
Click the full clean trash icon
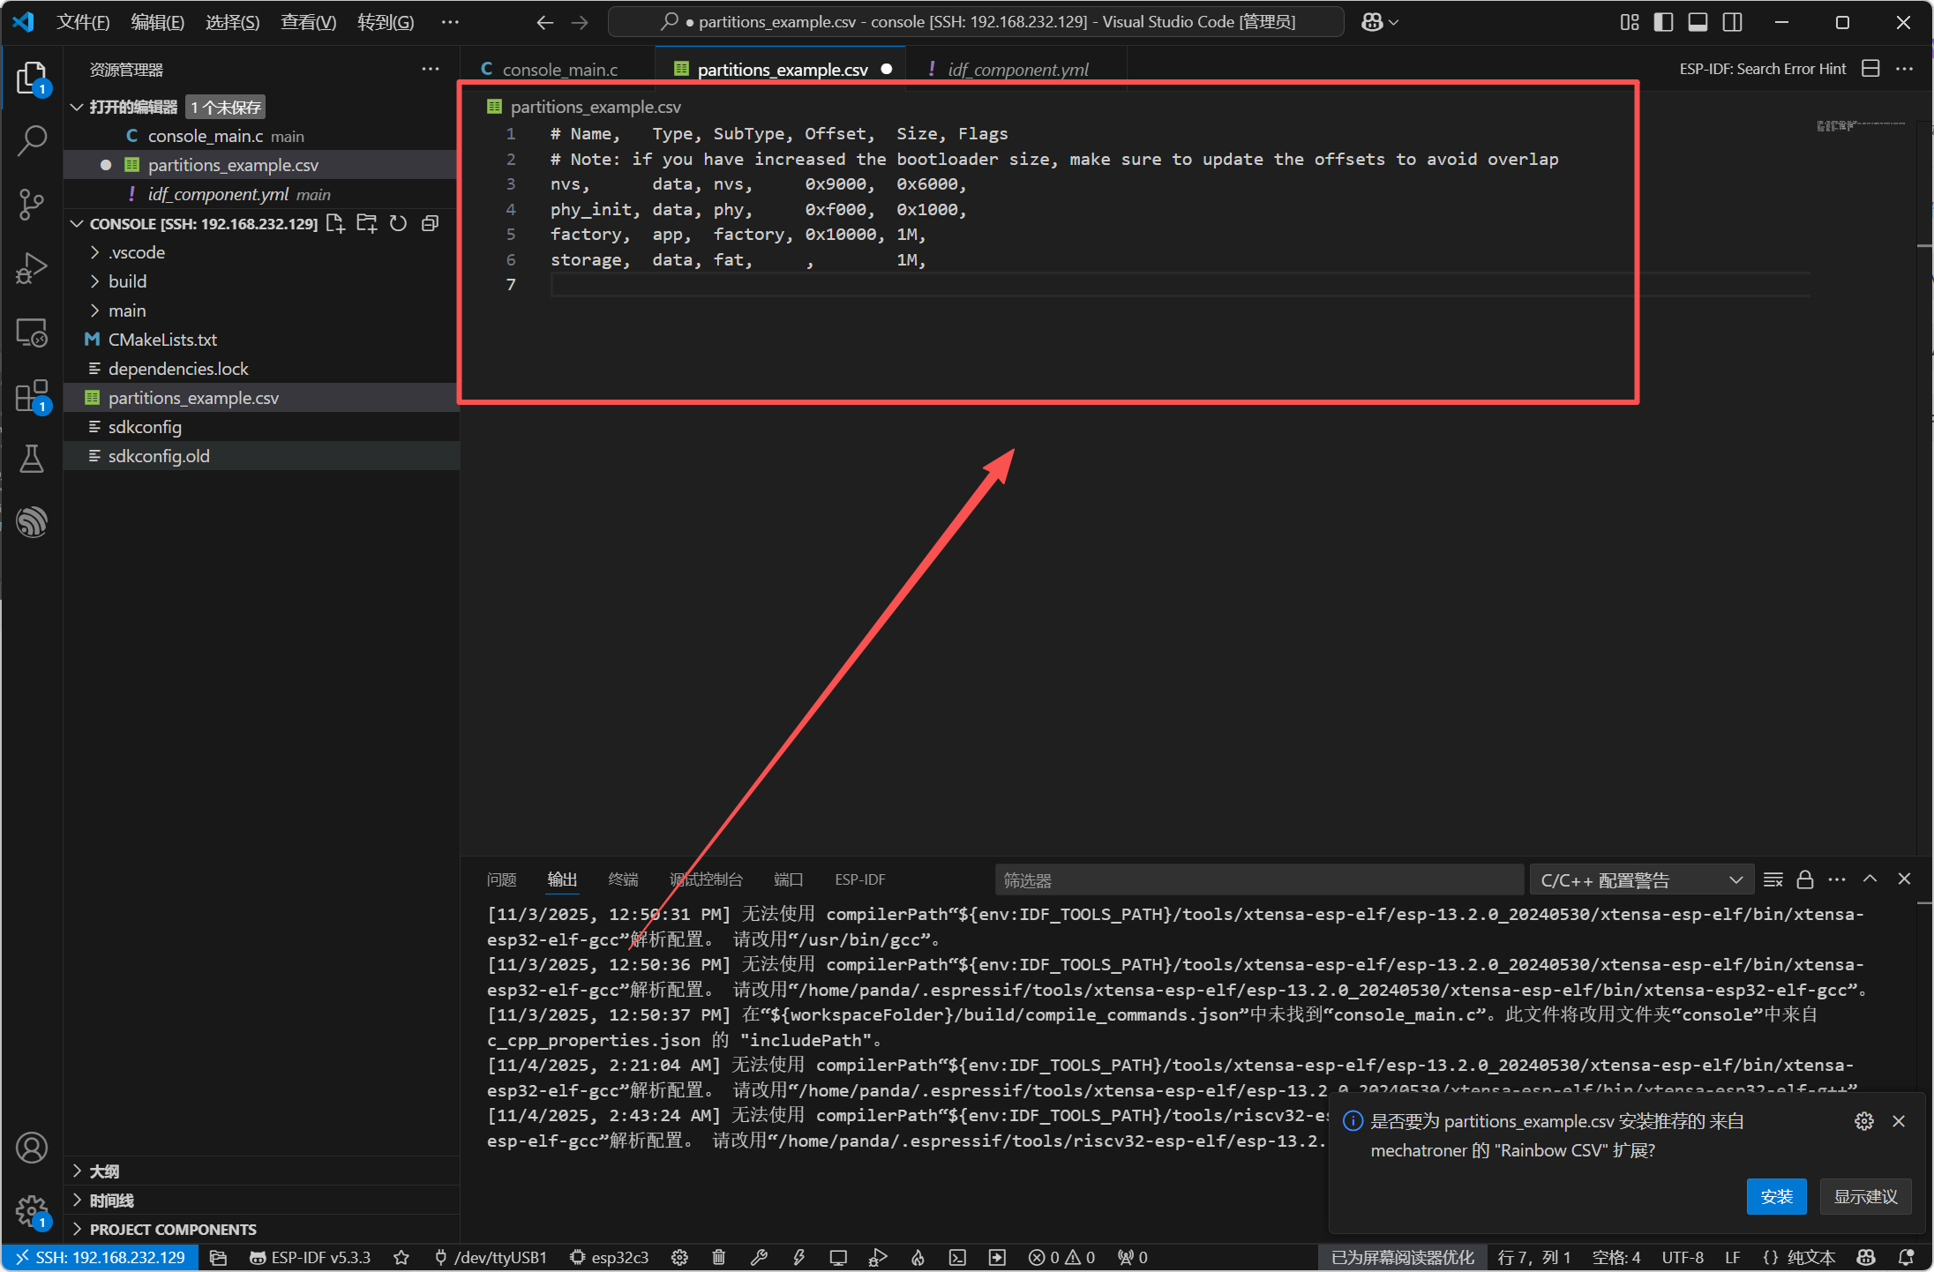click(x=719, y=1257)
